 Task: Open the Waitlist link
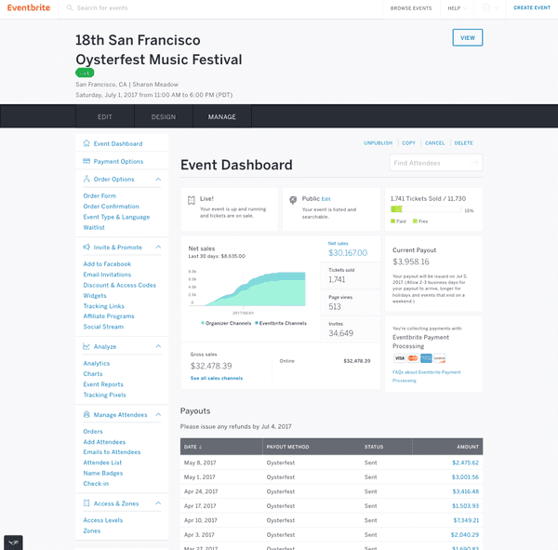[94, 227]
